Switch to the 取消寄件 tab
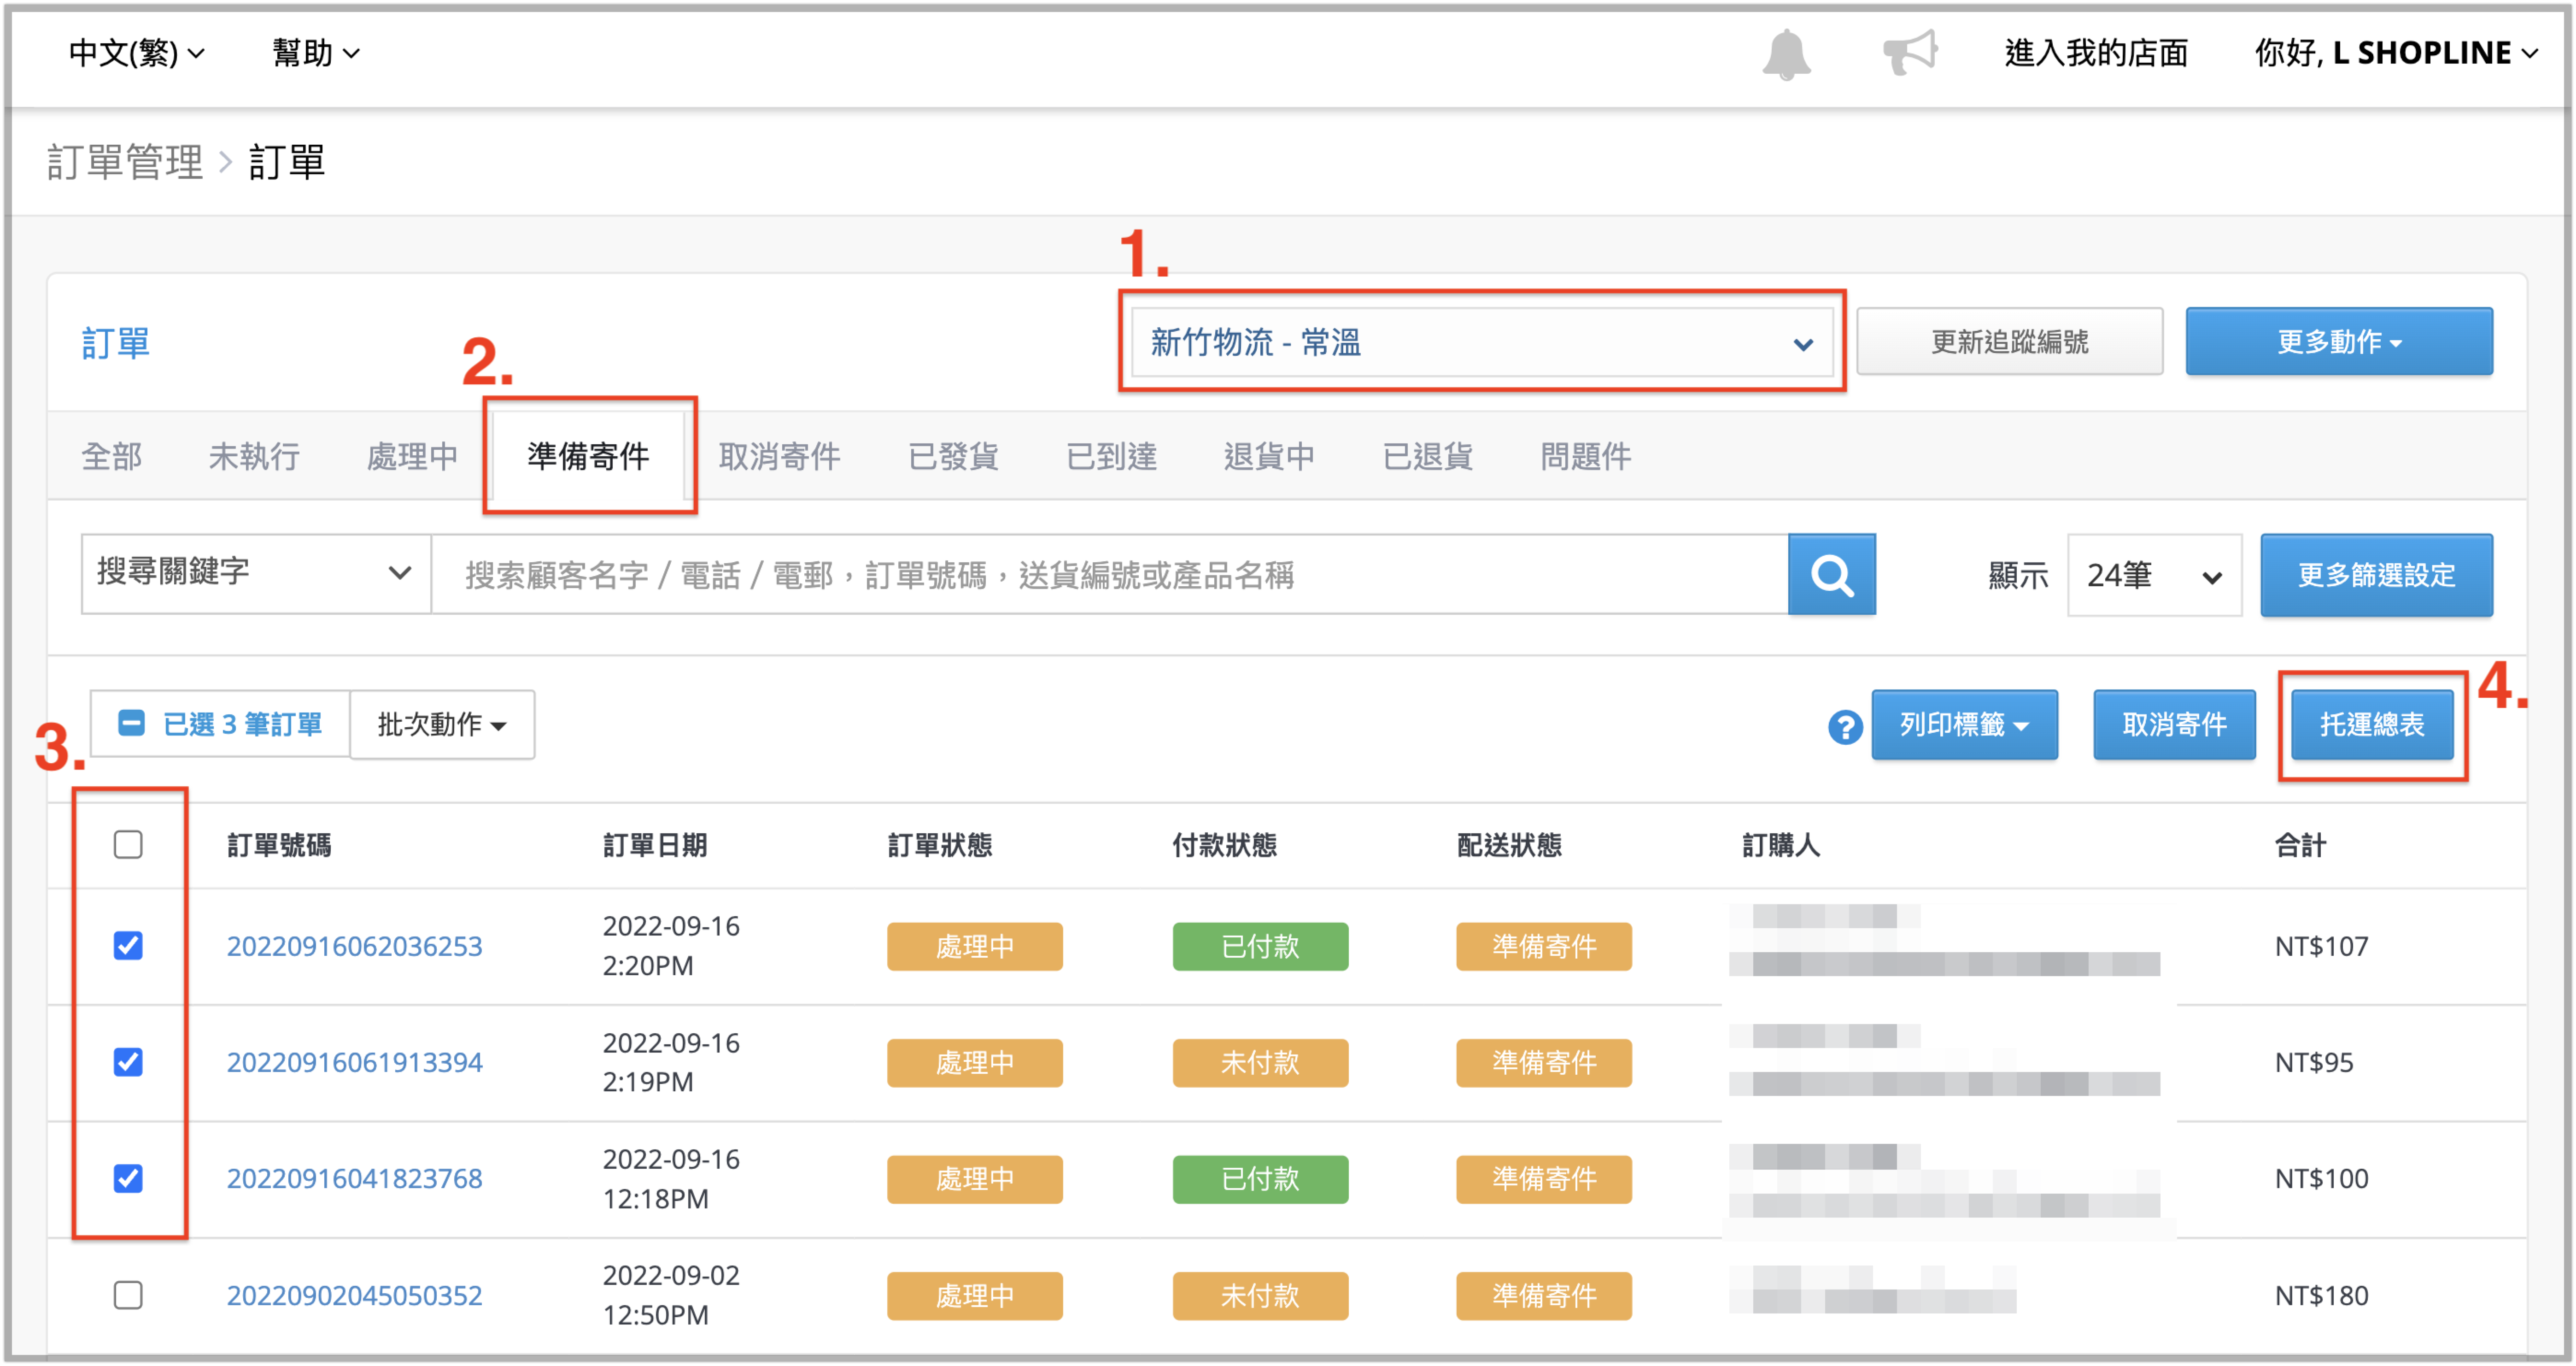2576x1366 pixels. coord(779,456)
